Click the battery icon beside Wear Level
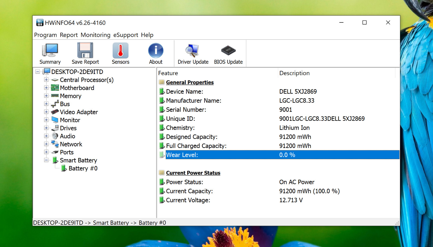The height and width of the screenshot is (247, 433). [162, 155]
